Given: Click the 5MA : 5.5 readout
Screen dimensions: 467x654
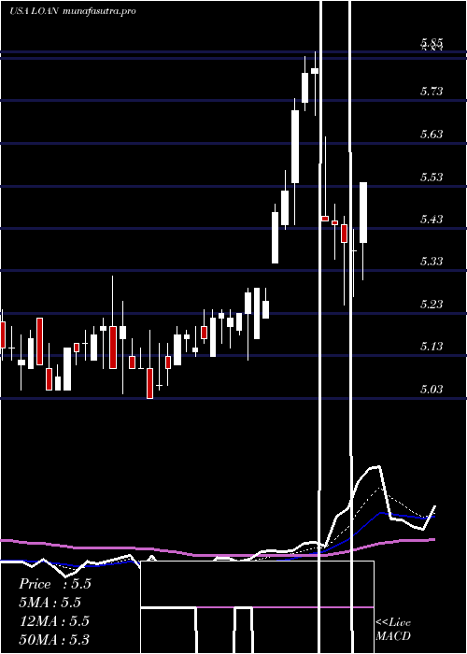Looking at the screenshot, I should (50, 603).
